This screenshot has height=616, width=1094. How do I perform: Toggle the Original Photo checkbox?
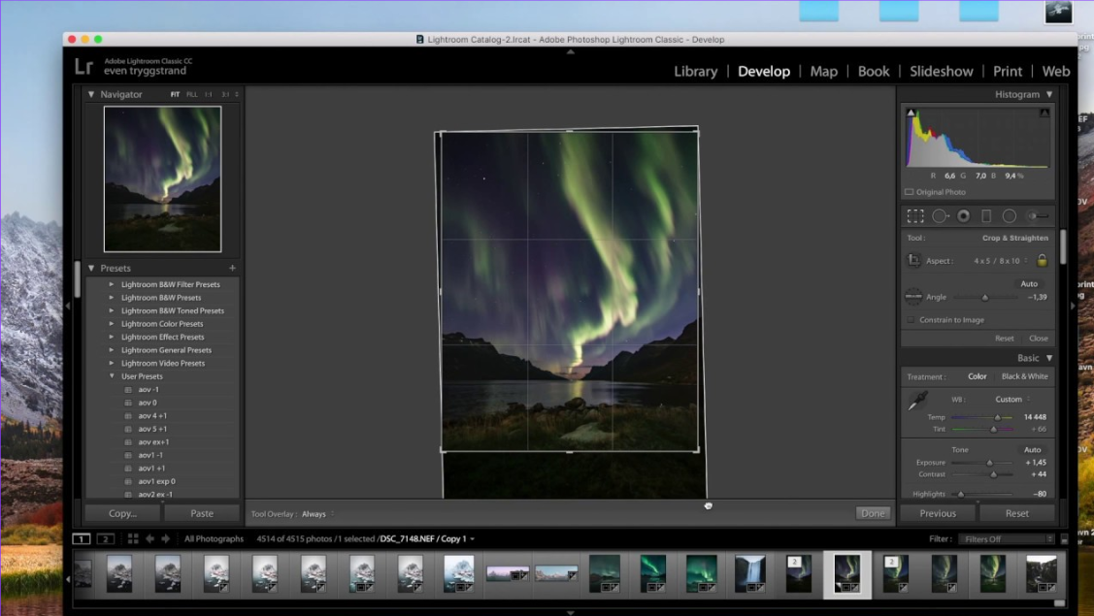click(910, 192)
